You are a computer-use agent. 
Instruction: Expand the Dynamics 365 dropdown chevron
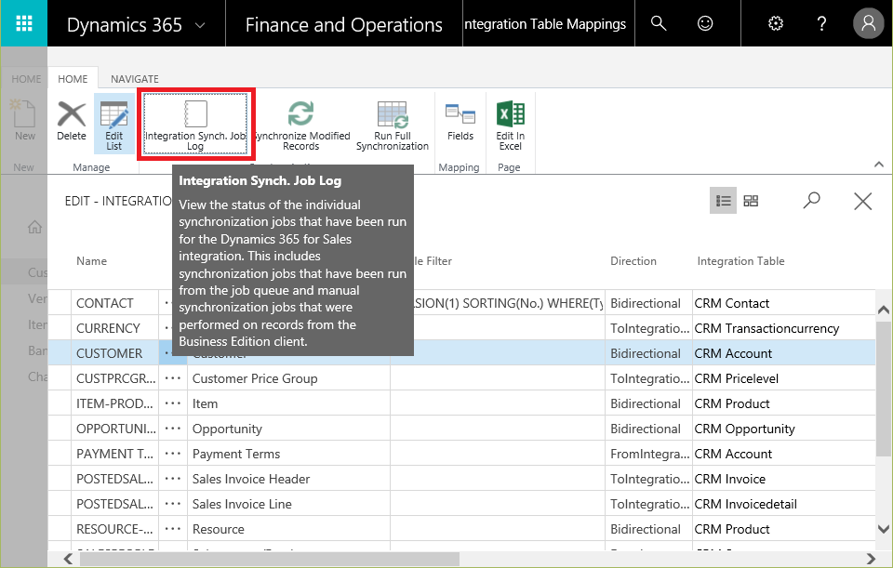point(200,26)
